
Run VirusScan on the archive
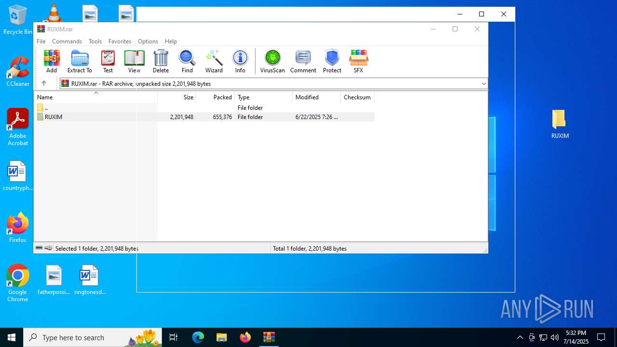pyautogui.click(x=272, y=61)
